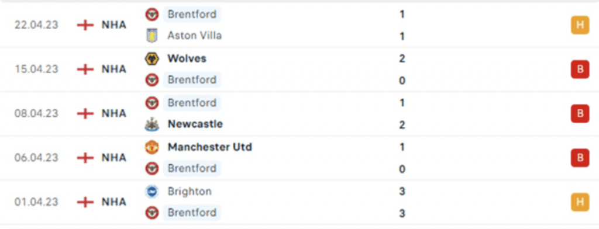Select NHA league label on 22.04.23 row
The image size is (599, 229).
pos(114,25)
